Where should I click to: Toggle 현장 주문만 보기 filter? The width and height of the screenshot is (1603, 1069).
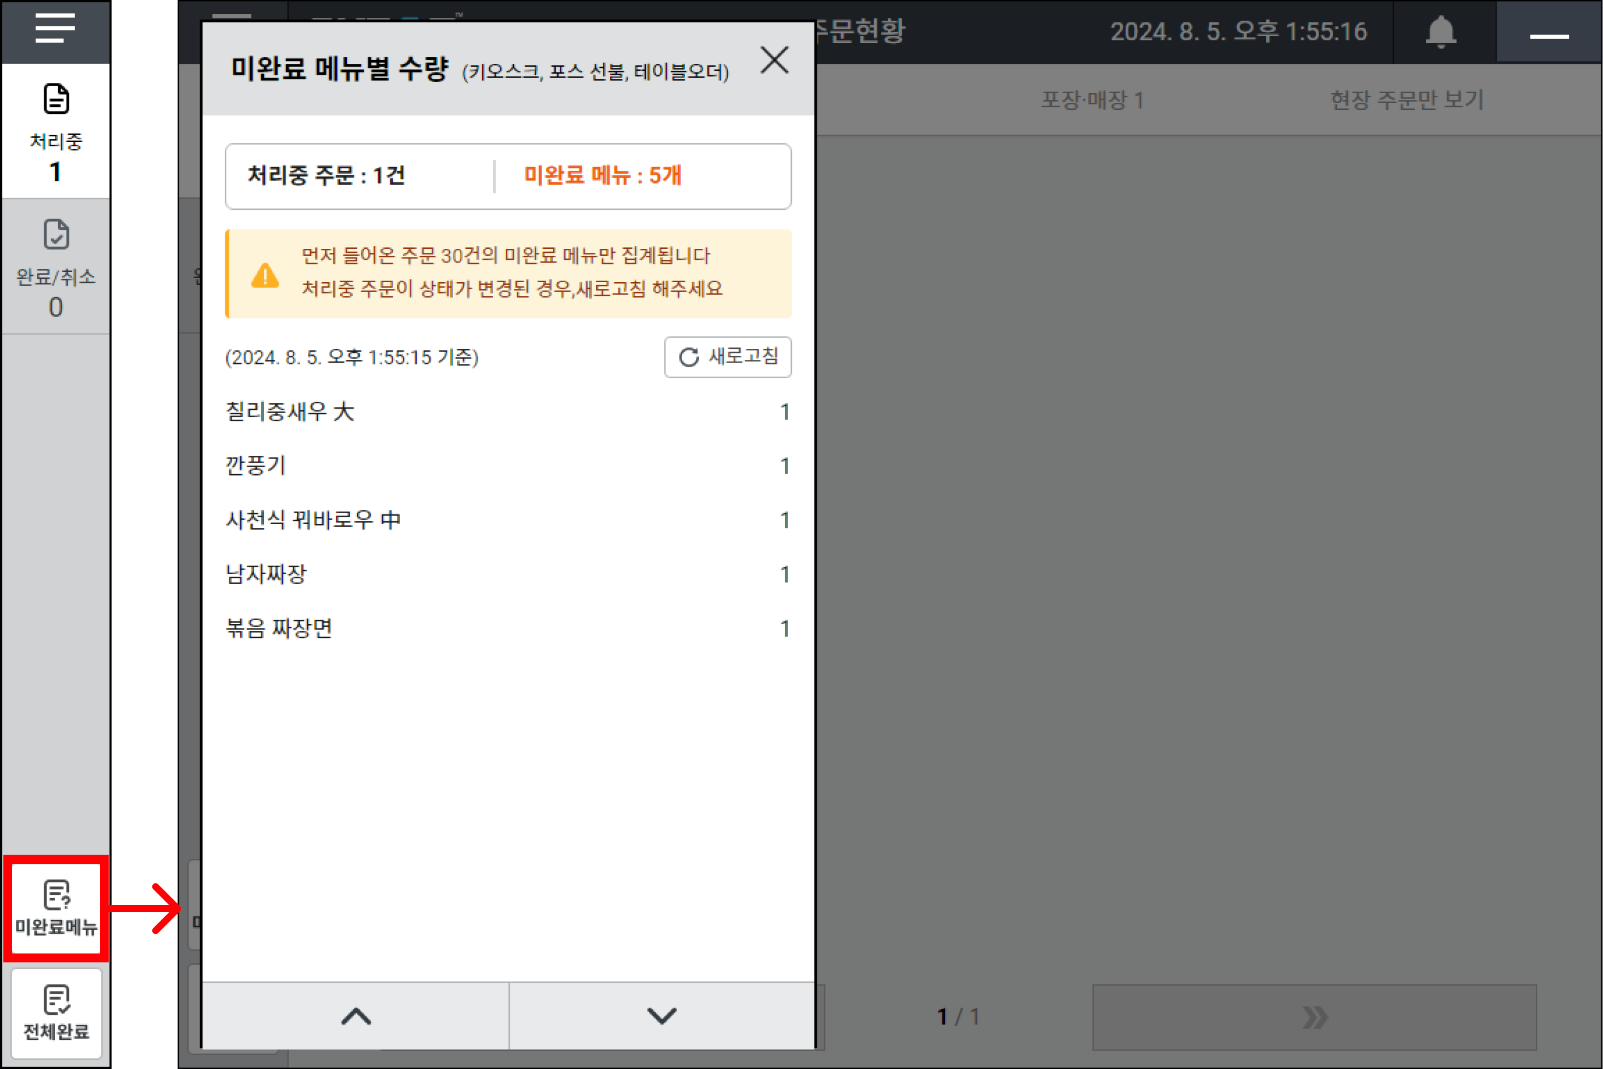tap(1406, 100)
